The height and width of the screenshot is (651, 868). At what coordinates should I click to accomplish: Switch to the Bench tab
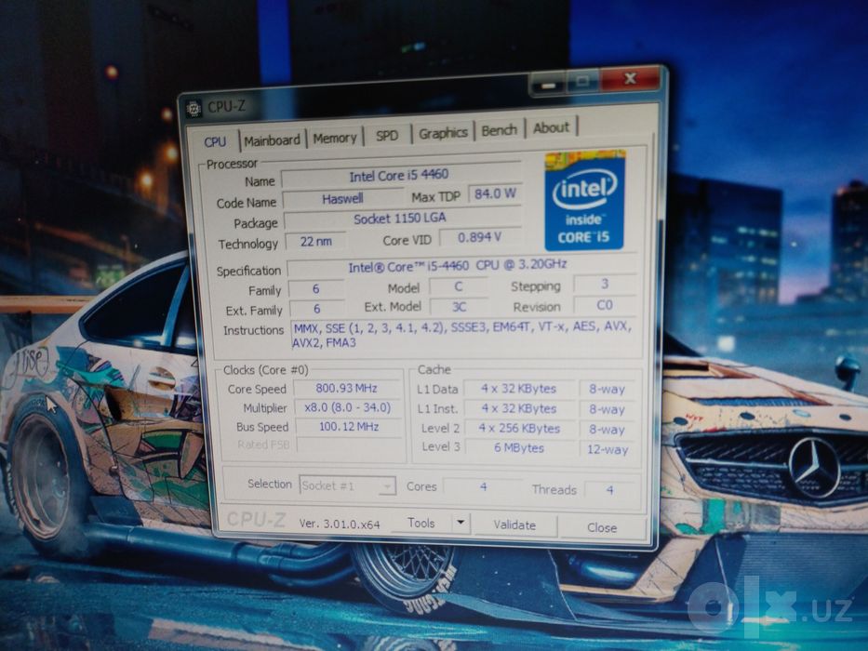point(499,130)
